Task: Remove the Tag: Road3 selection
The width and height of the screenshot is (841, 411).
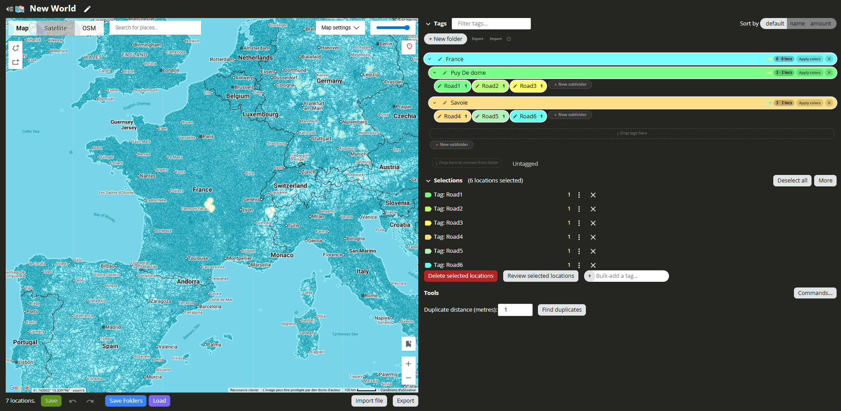Action: 593,223
